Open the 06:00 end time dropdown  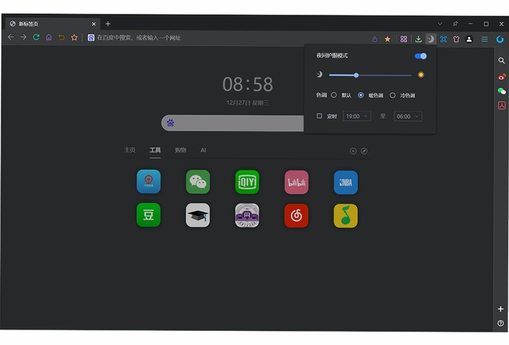tap(408, 116)
